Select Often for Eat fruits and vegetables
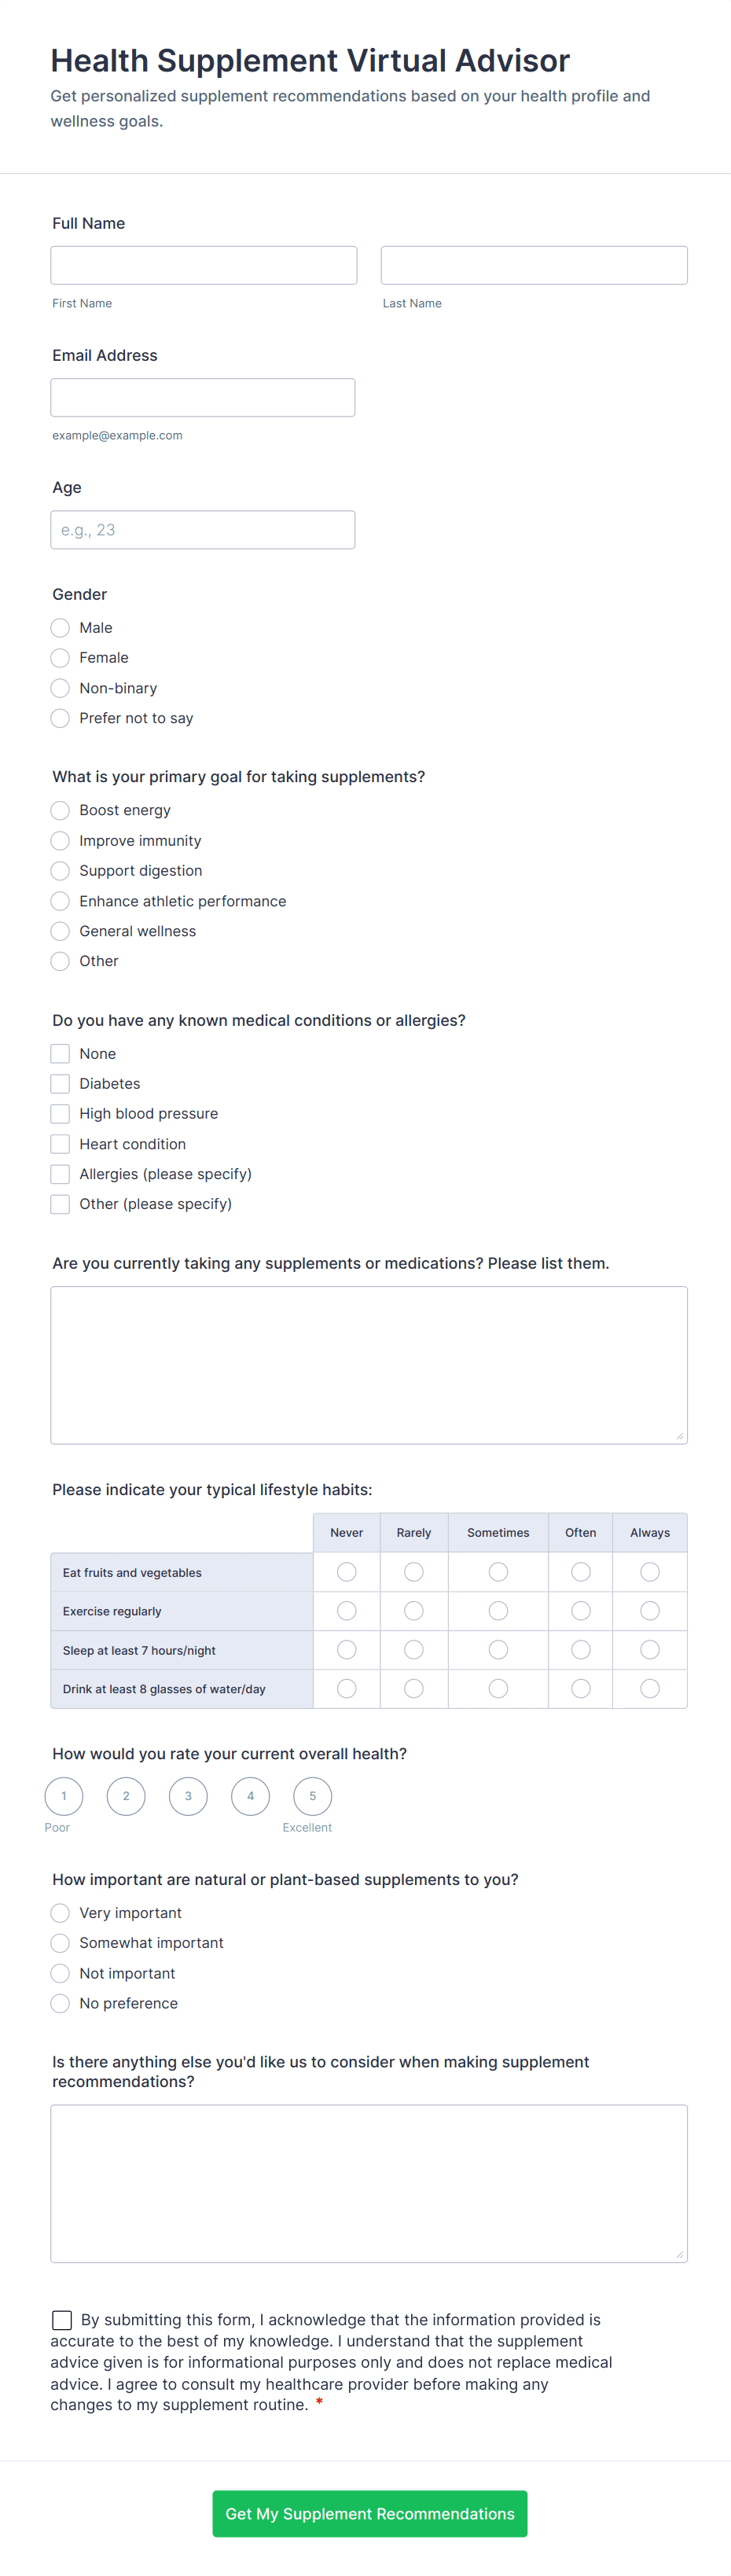Screen dimensions: 731x2576 click(580, 1572)
